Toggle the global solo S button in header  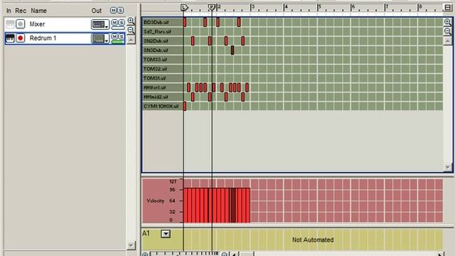[120, 11]
